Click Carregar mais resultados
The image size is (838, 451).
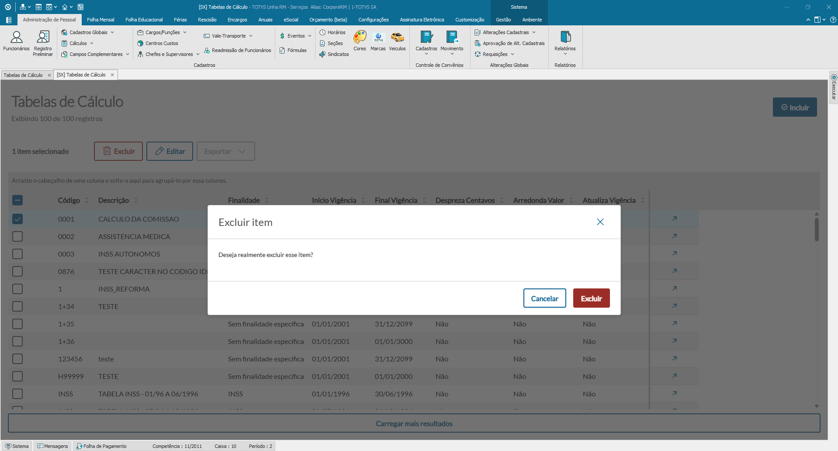[x=414, y=423]
